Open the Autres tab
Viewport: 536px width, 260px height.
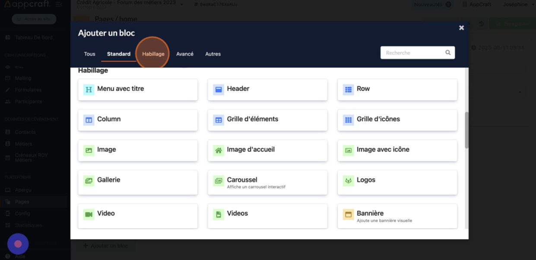pos(213,54)
